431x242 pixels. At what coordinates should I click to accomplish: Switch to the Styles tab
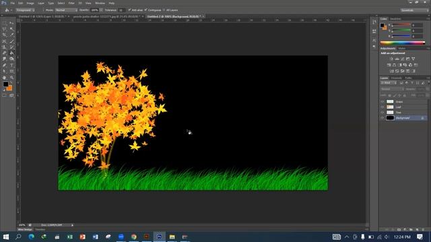pyautogui.click(x=402, y=48)
